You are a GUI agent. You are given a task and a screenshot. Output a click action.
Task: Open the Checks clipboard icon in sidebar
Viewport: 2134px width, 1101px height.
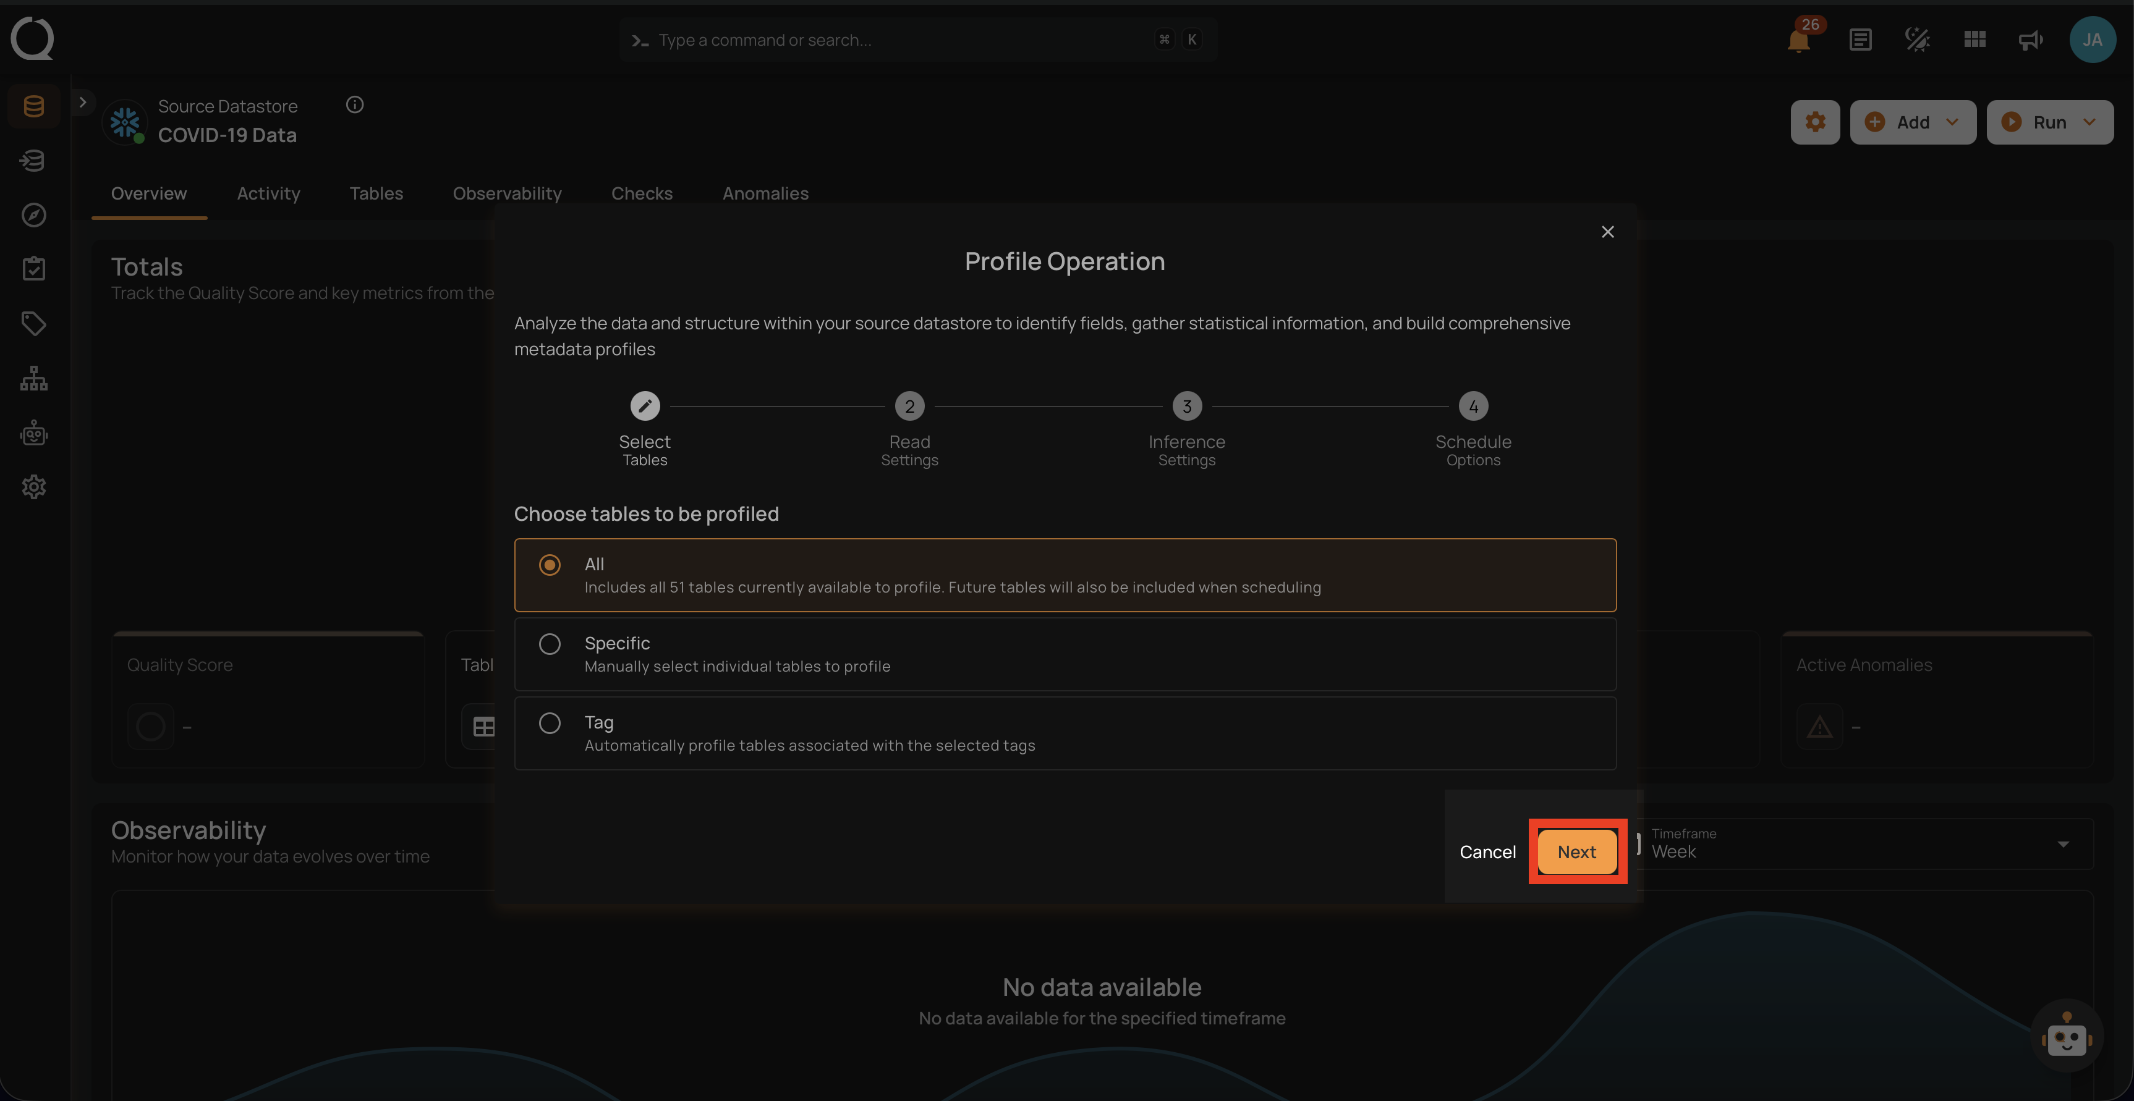33,268
